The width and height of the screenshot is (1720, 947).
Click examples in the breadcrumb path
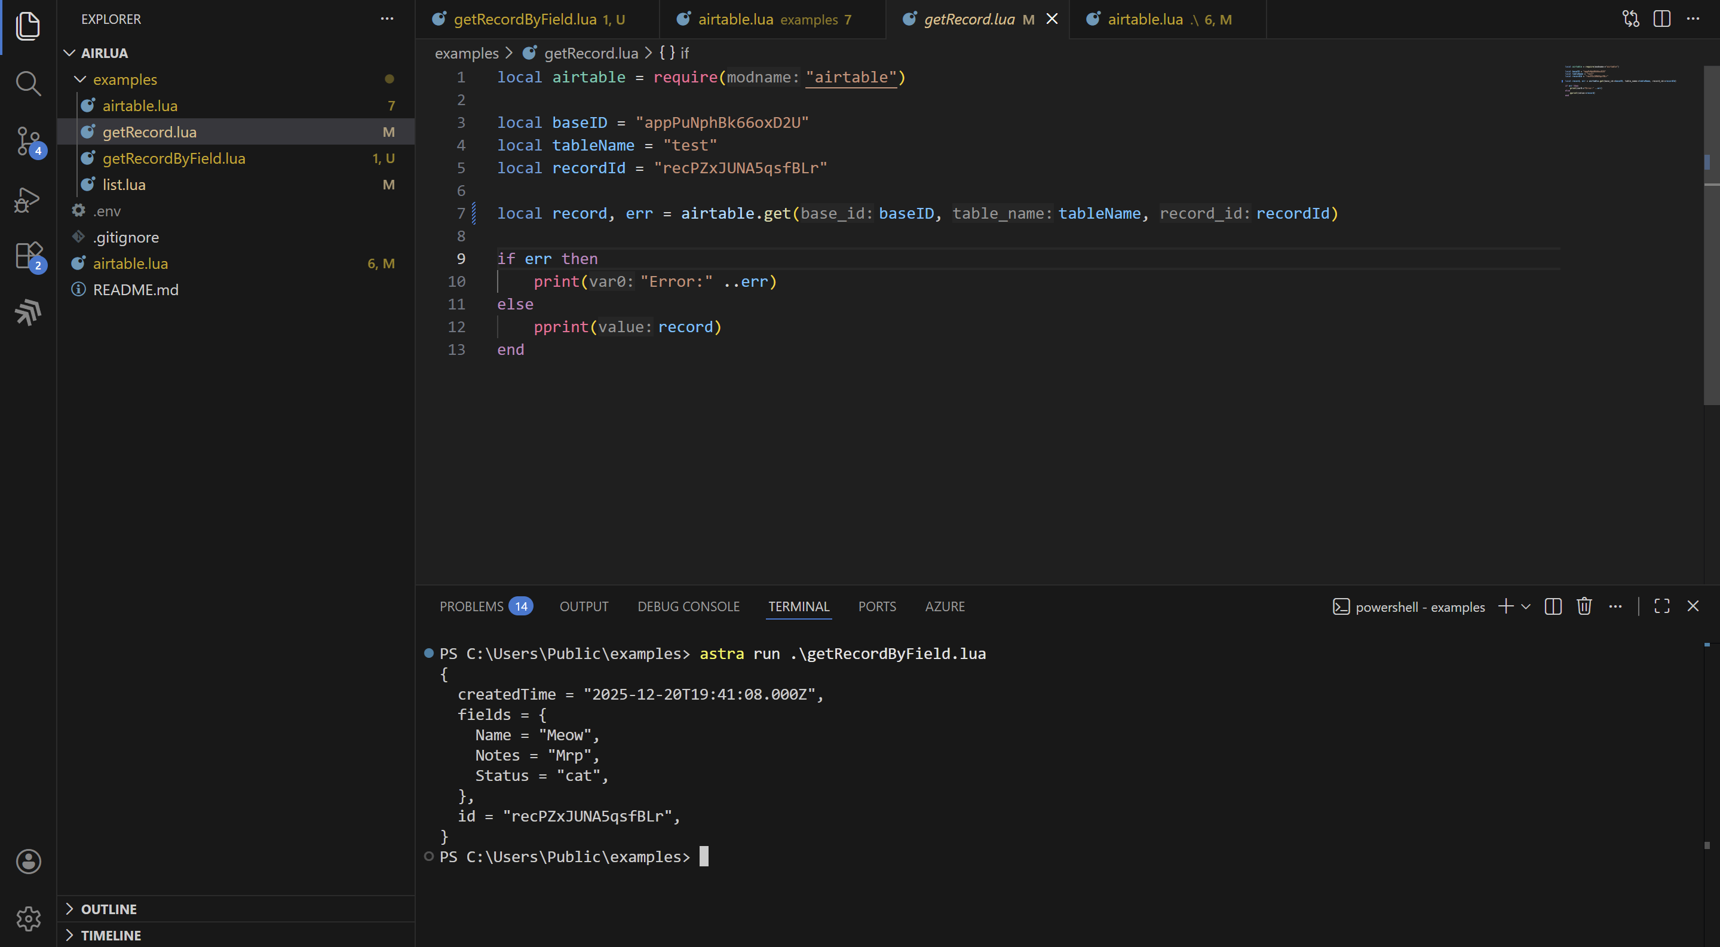click(x=466, y=53)
